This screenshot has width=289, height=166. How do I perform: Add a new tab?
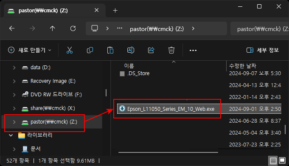point(115,11)
